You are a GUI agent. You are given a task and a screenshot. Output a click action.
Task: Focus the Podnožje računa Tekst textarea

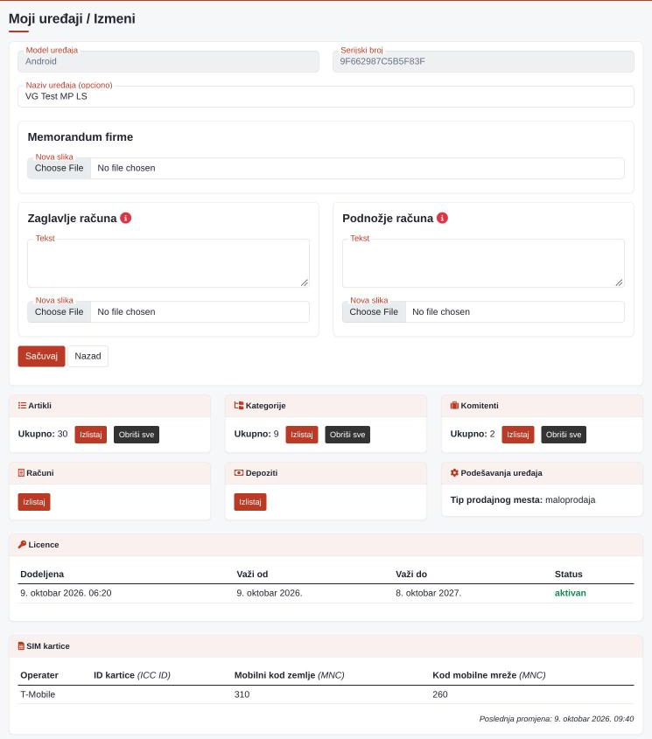(483, 263)
